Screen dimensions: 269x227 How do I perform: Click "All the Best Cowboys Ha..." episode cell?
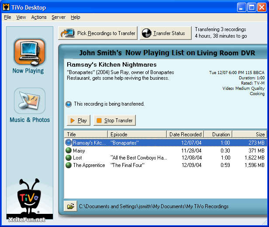[138, 158]
